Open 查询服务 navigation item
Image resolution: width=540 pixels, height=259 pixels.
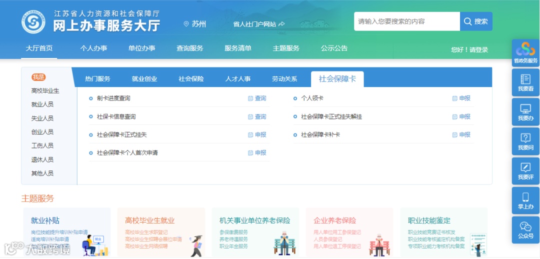click(190, 48)
